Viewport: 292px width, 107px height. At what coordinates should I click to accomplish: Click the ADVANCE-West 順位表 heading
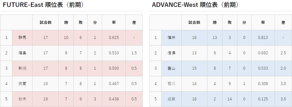tap(195, 5)
